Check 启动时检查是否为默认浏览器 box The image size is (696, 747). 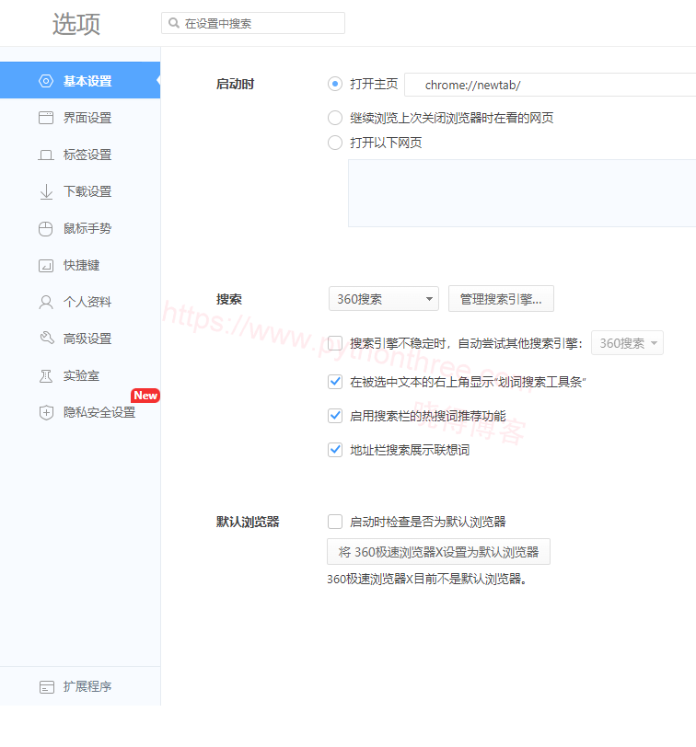335,522
